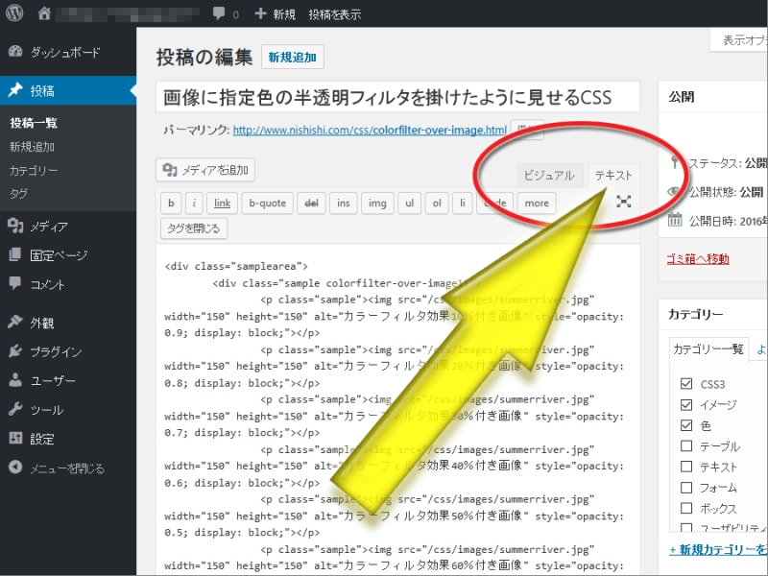Check the テーブル category checkbox

685,445
